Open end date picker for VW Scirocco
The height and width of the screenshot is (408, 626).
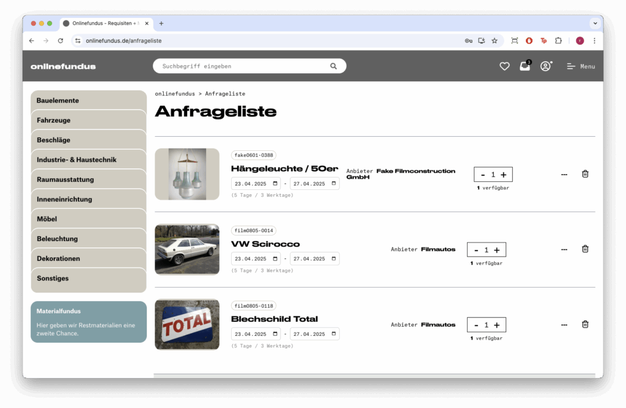pyautogui.click(x=334, y=258)
